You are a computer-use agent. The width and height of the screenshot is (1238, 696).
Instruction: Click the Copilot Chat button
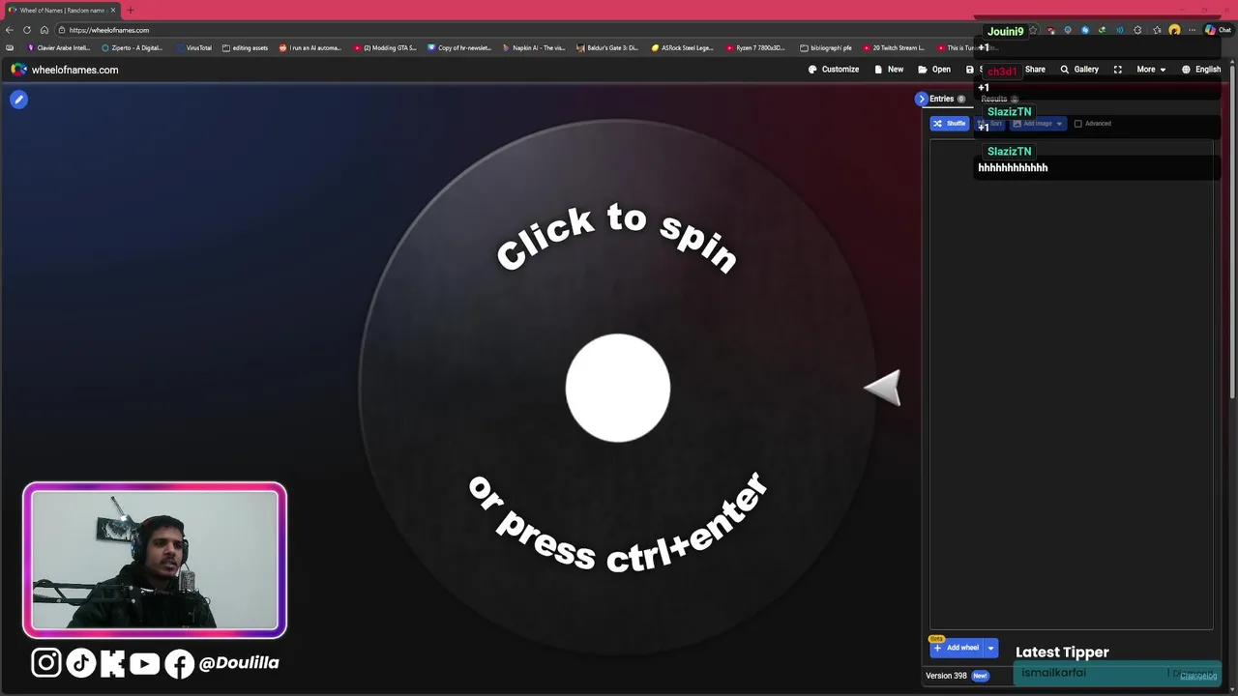[1218, 30]
